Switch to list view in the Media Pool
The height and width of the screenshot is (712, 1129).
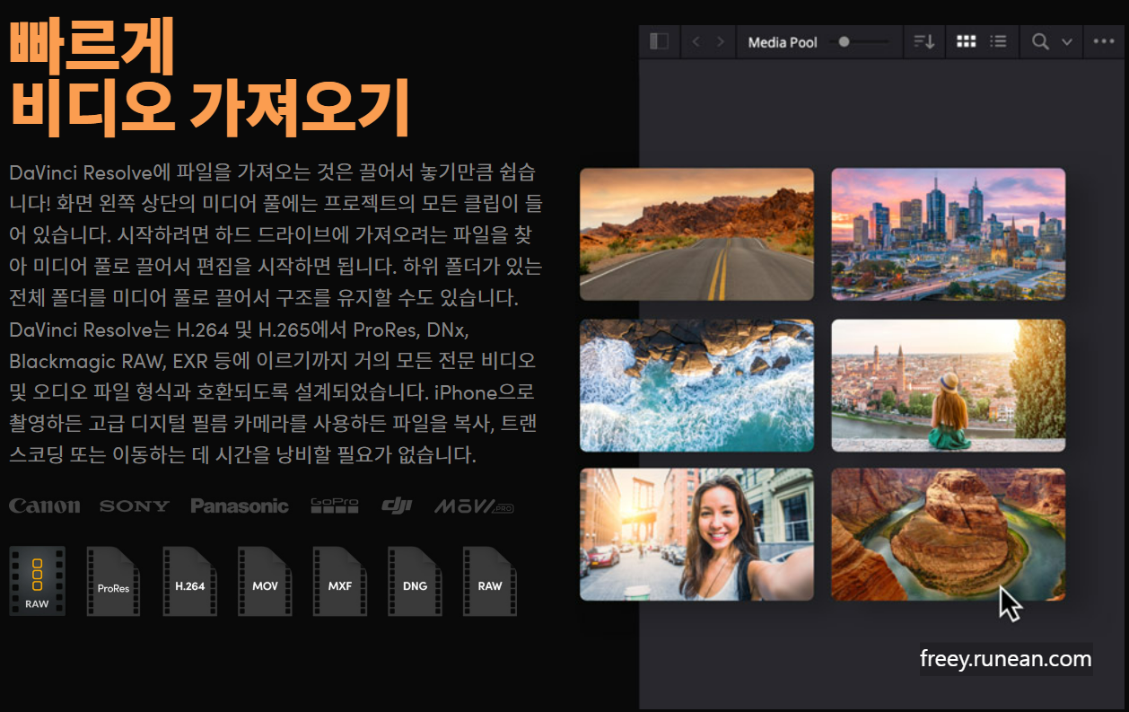coord(999,41)
